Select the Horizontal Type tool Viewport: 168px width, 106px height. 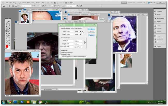pos(9,38)
